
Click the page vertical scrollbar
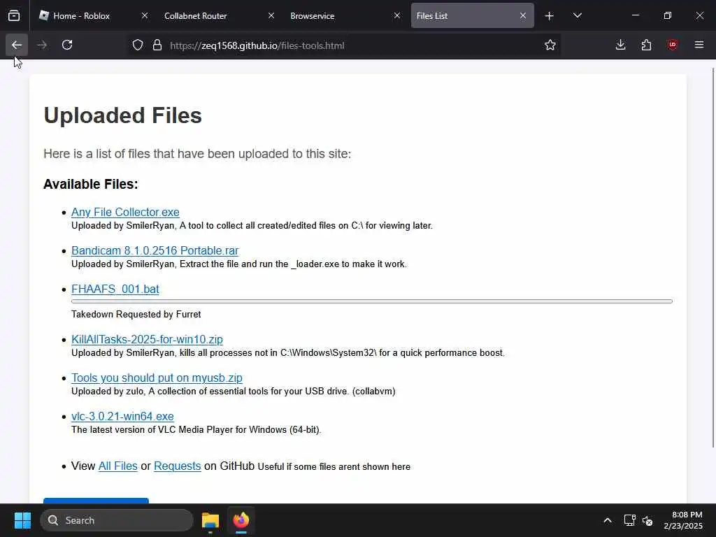tap(713, 258)
